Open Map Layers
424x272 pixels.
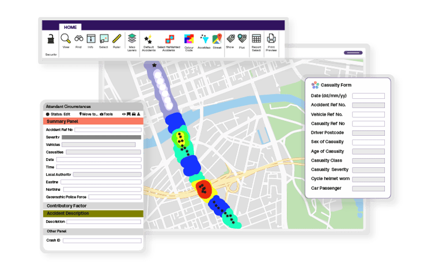coord(132,39)
